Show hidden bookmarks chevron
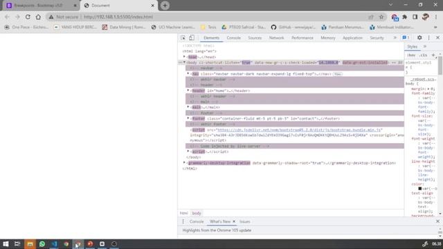This screenshot has width=443, height=249. 435,27
